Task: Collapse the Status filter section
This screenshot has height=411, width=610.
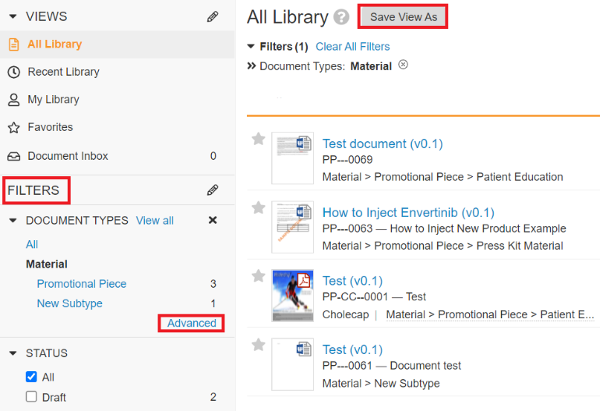Action: 13,353
